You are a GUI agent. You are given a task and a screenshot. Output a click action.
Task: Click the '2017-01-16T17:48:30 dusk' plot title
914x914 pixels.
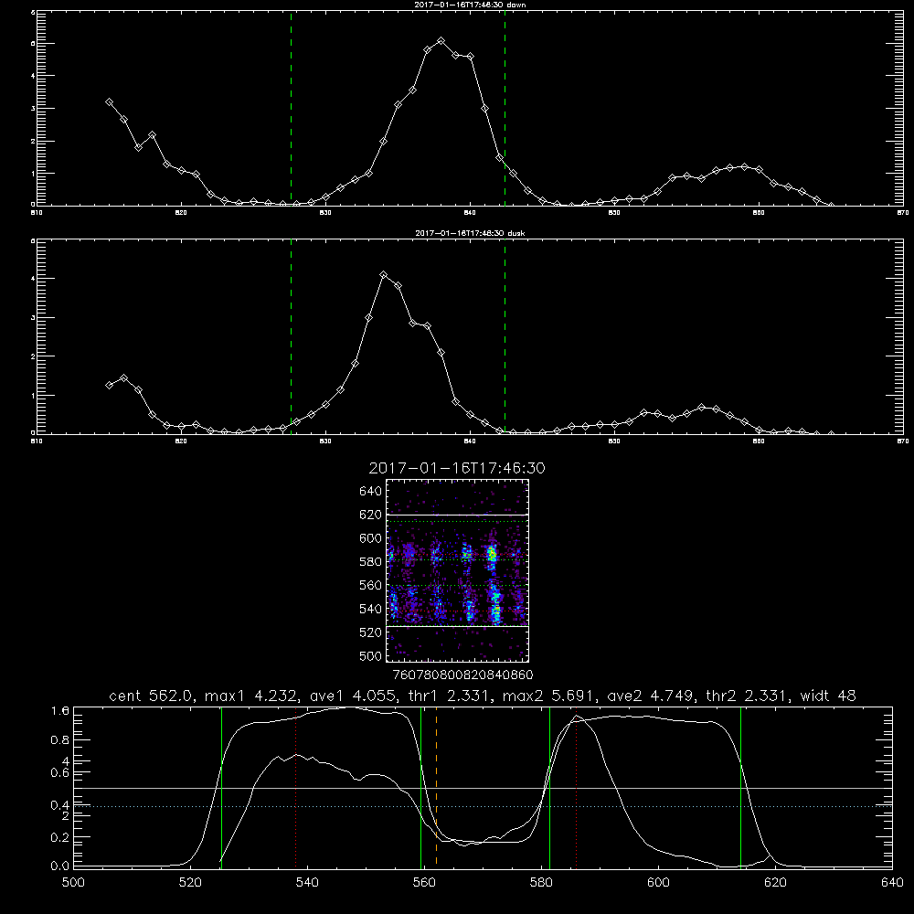[470, 233]
